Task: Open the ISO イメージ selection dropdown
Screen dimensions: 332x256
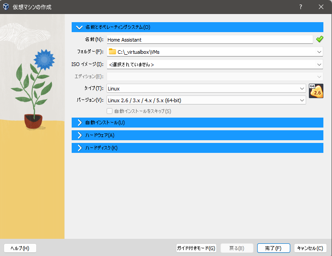Action: [x=215, y=64]
